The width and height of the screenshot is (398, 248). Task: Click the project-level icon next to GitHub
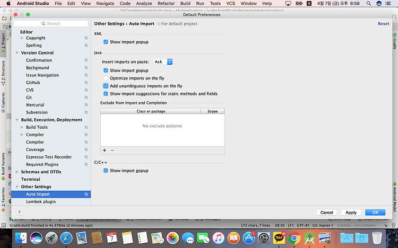coord(86,83)
